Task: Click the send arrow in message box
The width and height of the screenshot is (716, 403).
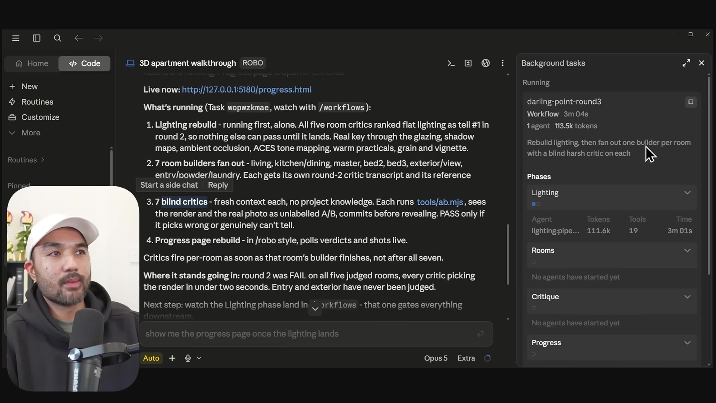Action: pyautogui.click(x=481, y=334)
